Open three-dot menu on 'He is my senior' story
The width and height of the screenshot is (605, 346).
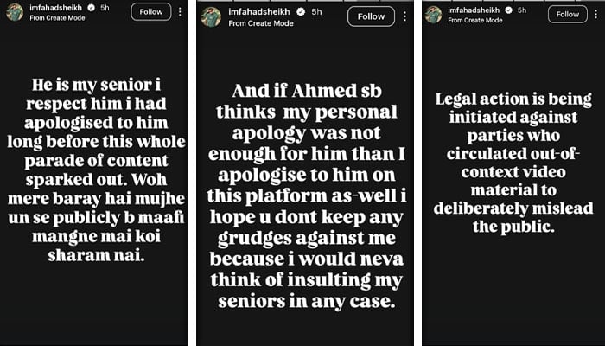click(180, 11)
